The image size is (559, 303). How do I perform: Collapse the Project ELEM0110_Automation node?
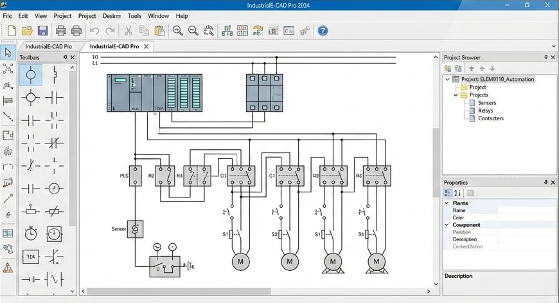(x=447, y=79)
